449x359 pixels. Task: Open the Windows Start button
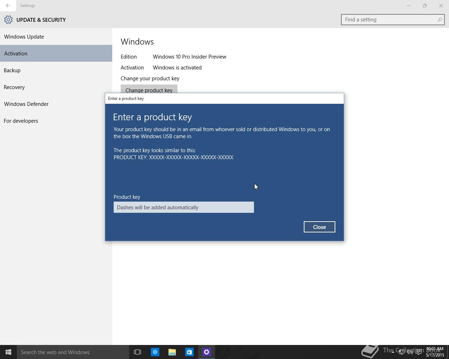pos(8,352)
